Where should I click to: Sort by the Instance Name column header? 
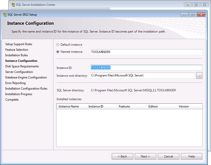click(72, 106)
